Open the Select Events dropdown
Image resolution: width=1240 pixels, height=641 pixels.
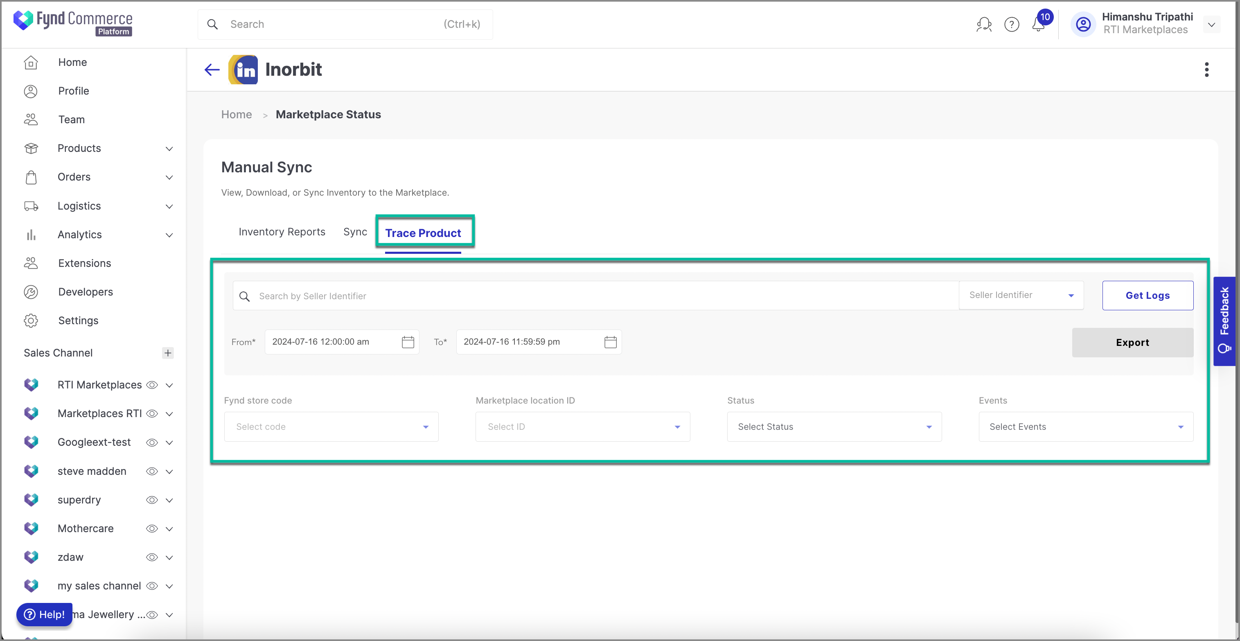click(x=1086, y=427)
